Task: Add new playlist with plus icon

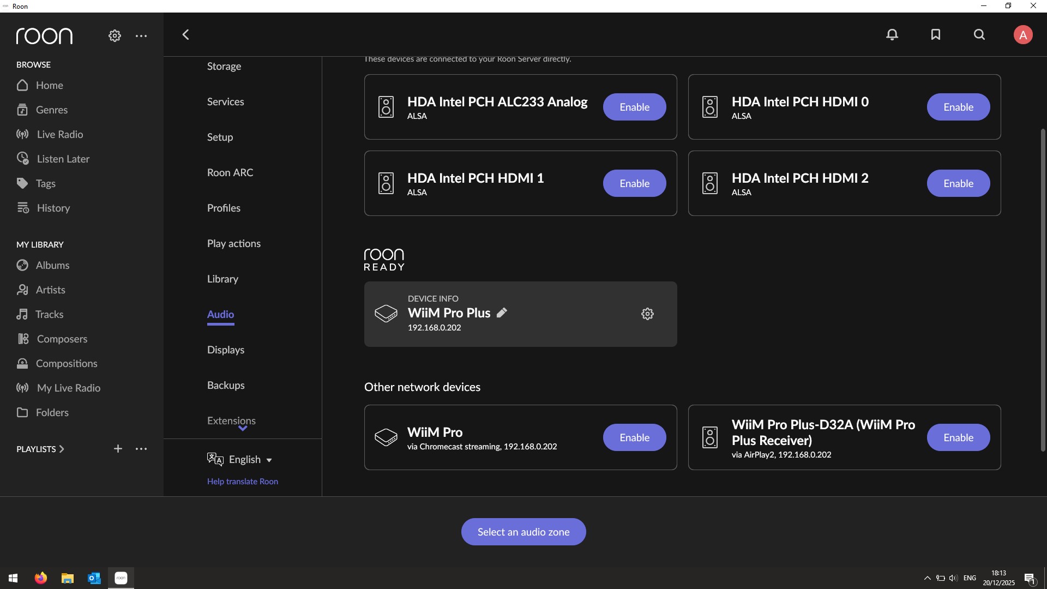Action: tap(118, 449)
